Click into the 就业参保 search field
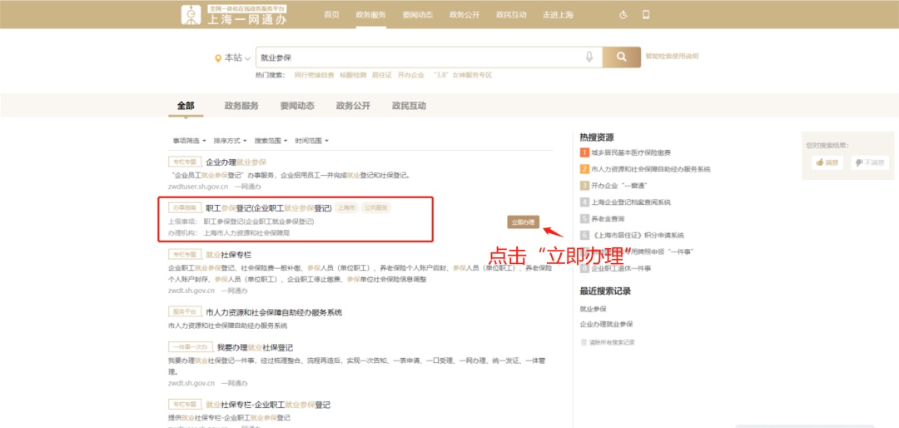 tap(416, 57)
